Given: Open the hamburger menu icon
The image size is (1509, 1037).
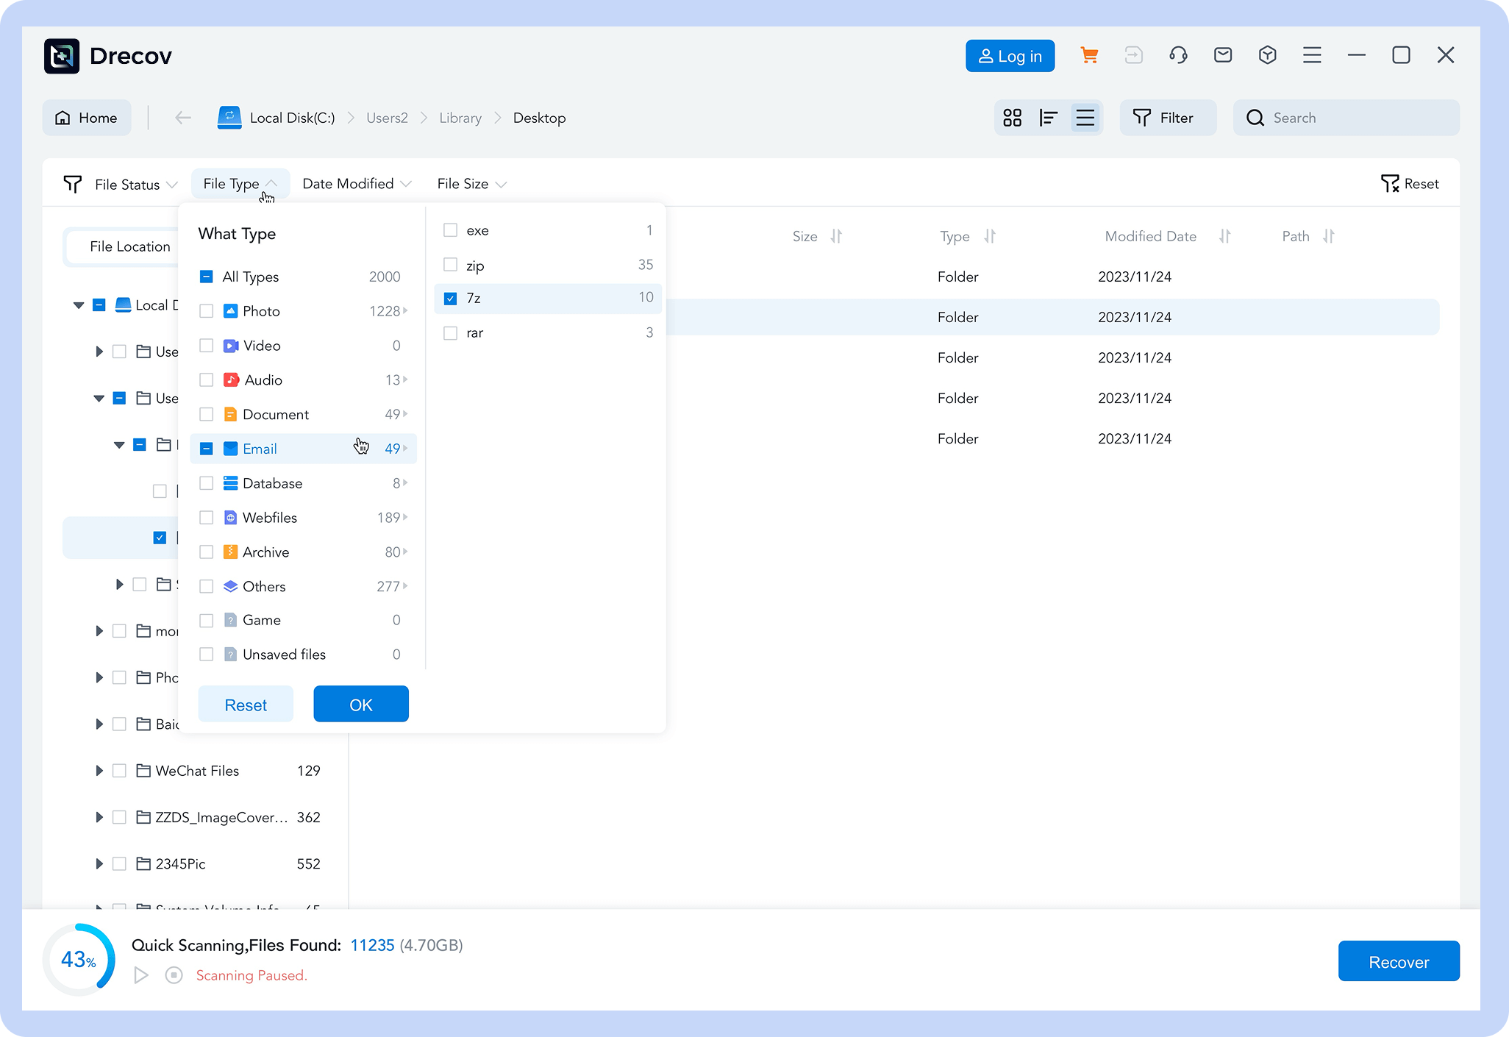Looking at the screenshot, I should click(x=1312, y=56).
